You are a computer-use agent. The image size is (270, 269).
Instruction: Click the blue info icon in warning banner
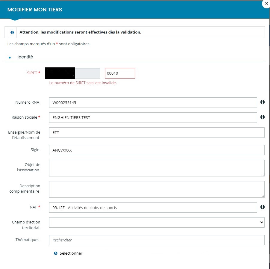pyautogui.click(x=12, y=32)
